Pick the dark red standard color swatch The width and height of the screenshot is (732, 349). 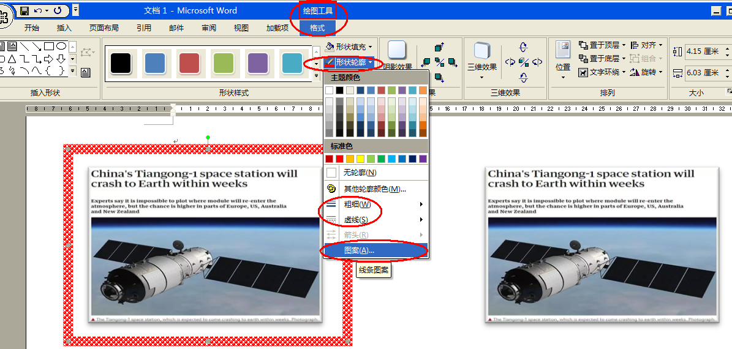(x=330, y=159)
